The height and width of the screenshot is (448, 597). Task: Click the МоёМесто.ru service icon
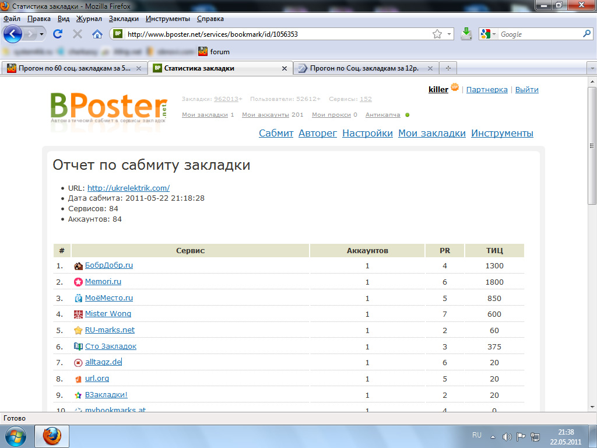coord(78,298)
